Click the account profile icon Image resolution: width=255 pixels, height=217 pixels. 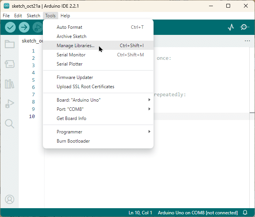click(10, 199)
